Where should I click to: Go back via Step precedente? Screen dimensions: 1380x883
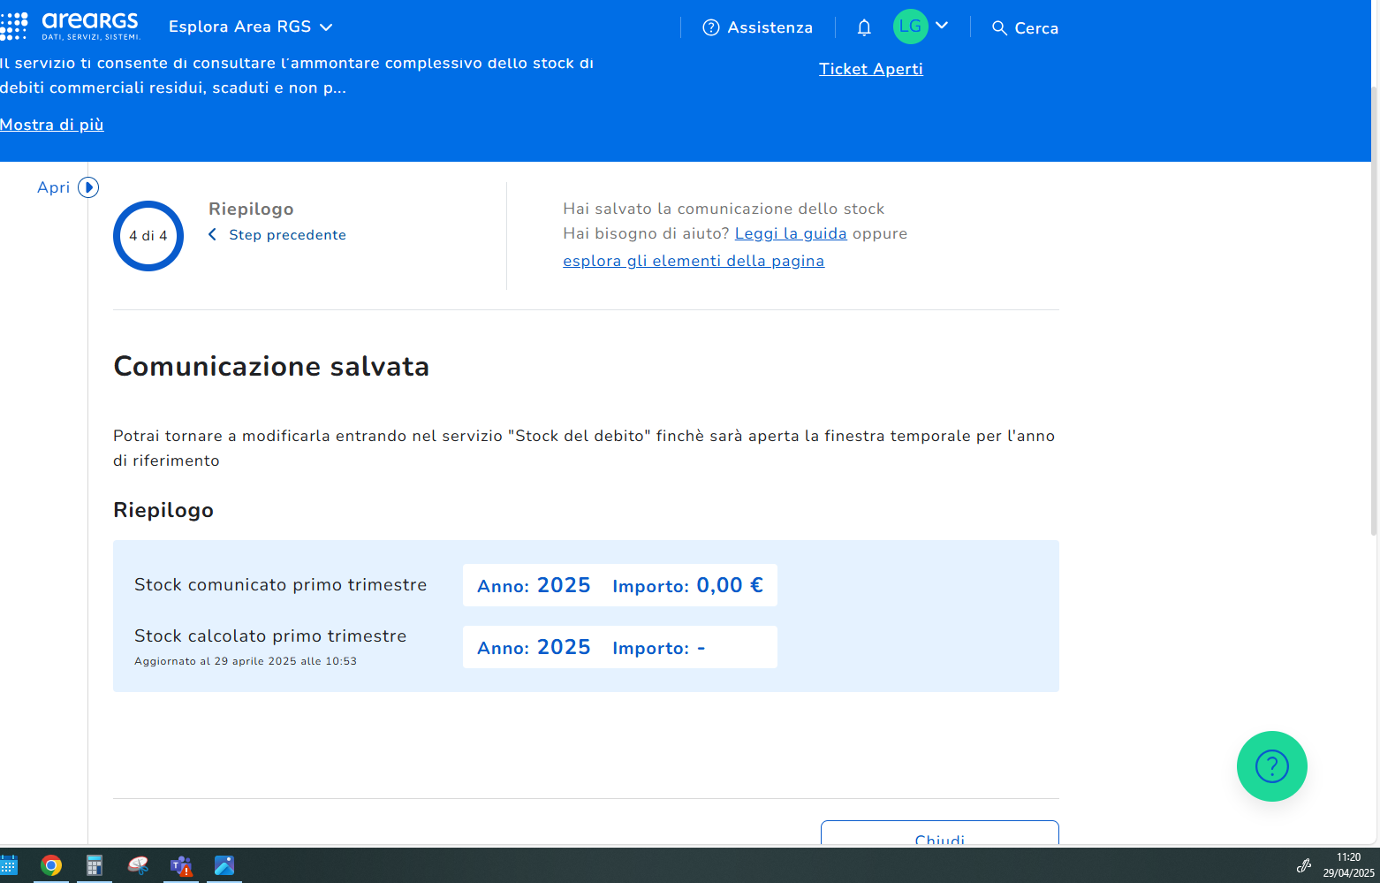click(x=277, y=235)
